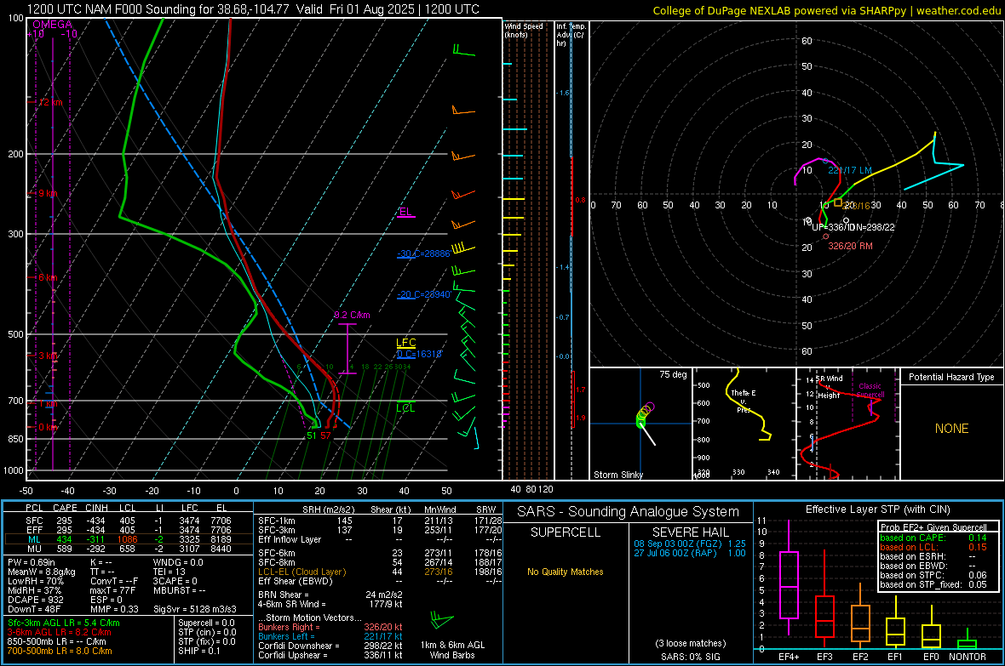Click the Theta-E v. Pres label
Viewport: 1005px width, 666px height.
[x=744, y=401]
